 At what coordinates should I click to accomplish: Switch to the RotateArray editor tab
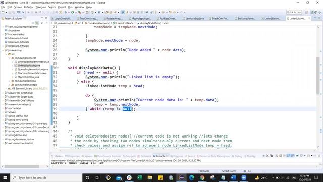[115, 18]
